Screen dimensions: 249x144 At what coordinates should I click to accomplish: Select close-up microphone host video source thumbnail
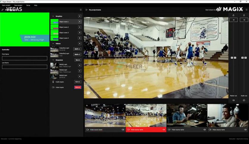point(228,115)
